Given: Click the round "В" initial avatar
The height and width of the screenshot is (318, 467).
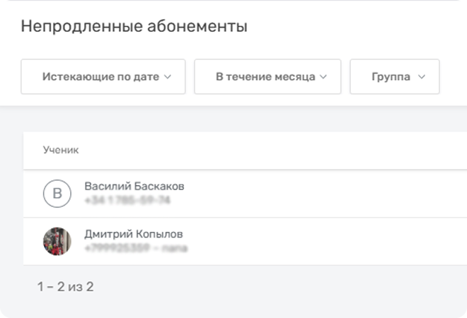Looking at the screenshot, I should [57, 194].
